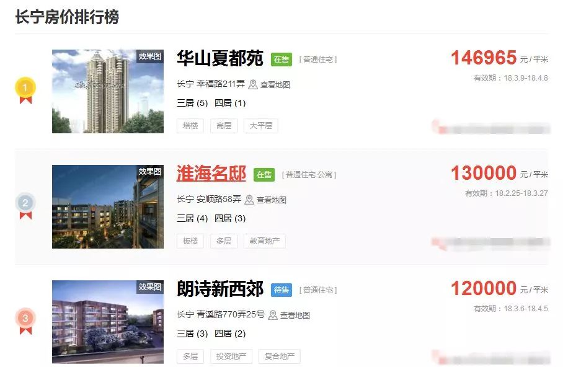Click 查看地图 link for 淮海名邸

(x=271, y=200)
